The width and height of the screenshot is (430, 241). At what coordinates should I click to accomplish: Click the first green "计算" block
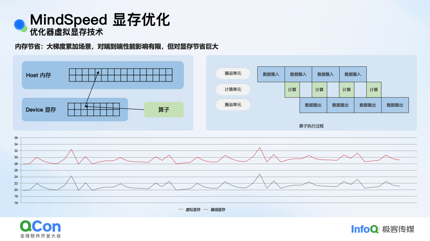(x=292, y=90)
